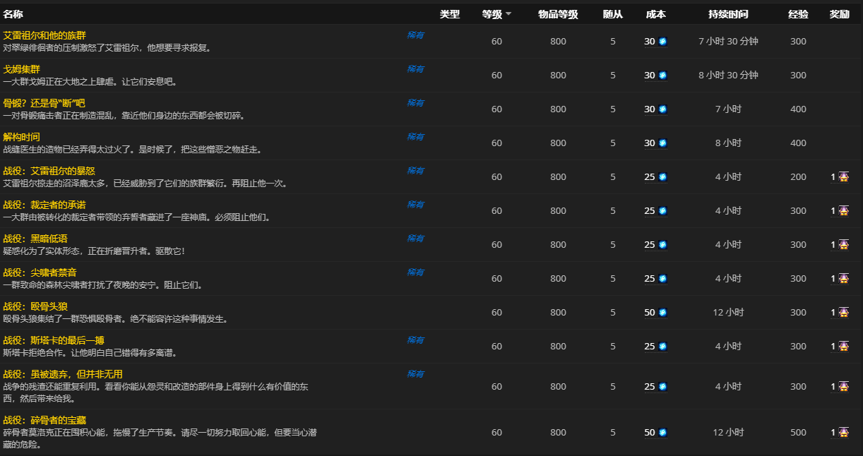This screenshot has height=456, width=863.
Task: Open the 战役:艾雷祖尔的暴怒 mission link
Action: coord(49,171)
